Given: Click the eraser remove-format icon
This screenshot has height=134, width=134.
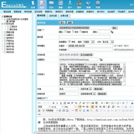Looking at the screenshot, I should [x=80, y=103].
